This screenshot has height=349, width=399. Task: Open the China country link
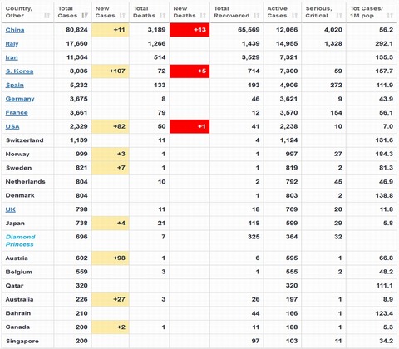pyautogui.click(x=15, y=30)
